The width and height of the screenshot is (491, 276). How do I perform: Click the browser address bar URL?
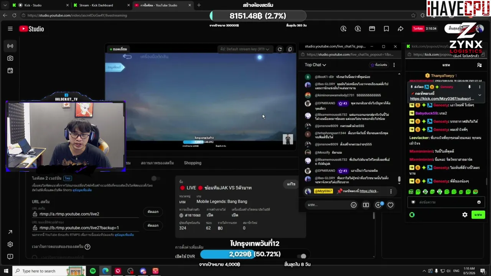click(77, 15)
